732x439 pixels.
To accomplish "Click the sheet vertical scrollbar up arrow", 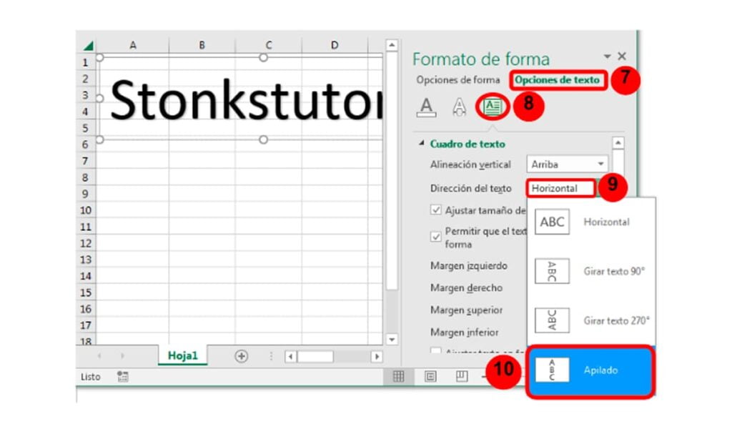I will click(x=392, y=45).
